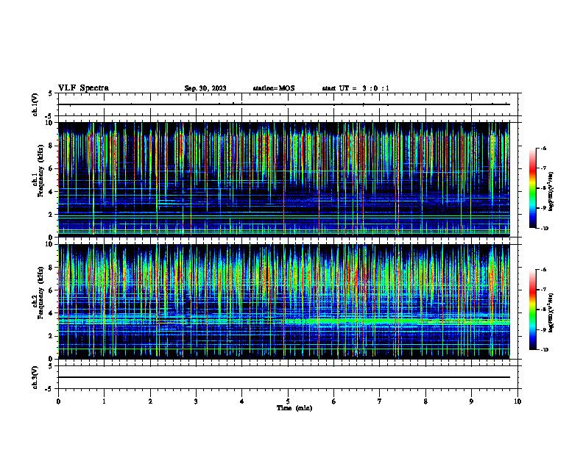Select the ch.1 colorbar "log(PSD)" unit label
Screen dimensions: 583x450
point(551,192)
